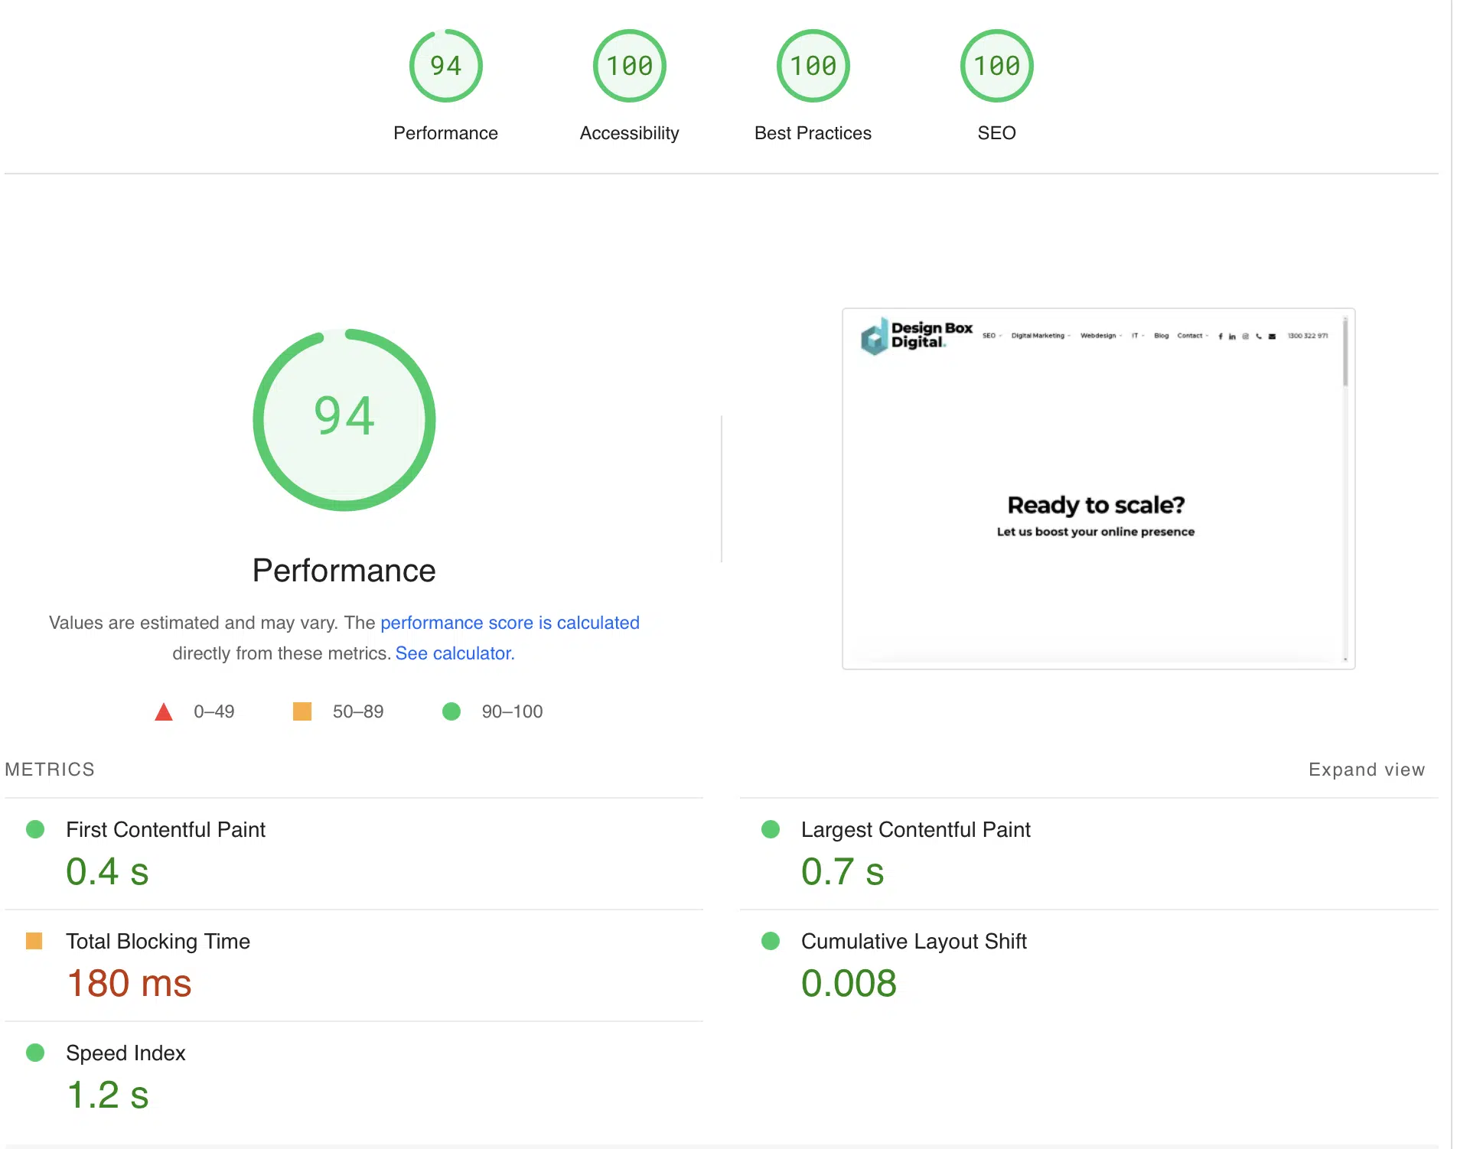1457x1149 pixels.
Task: Click the Total Blocking Time 180 ms value
Action: click(x=129, y=983)
